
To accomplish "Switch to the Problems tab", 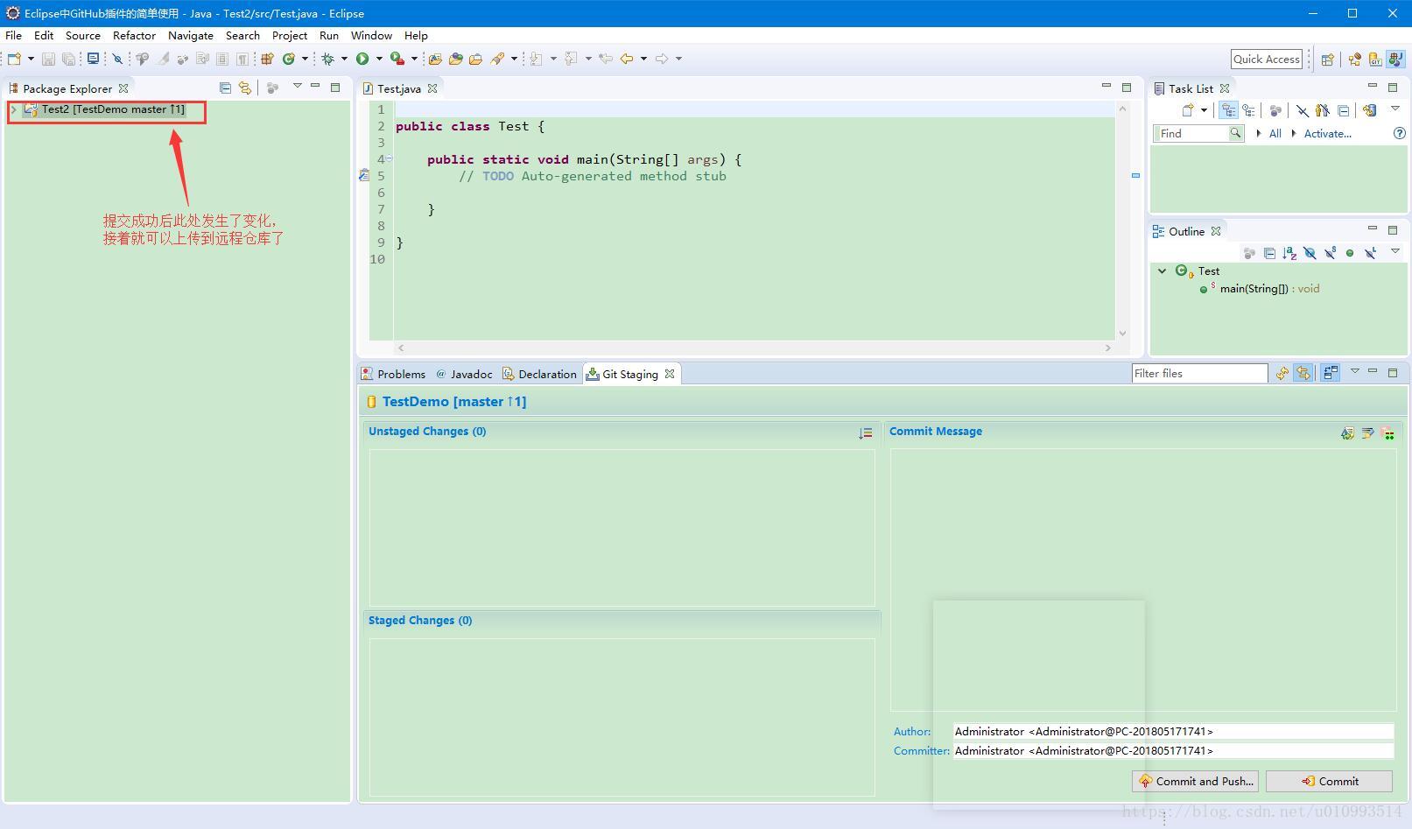I will [x=393, y=374].
